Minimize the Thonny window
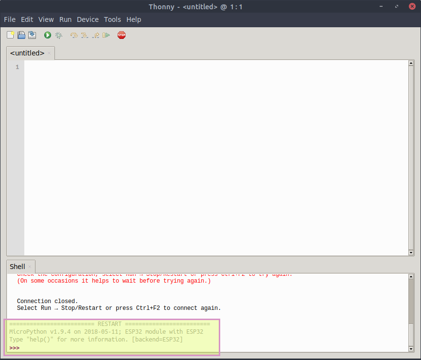Screen dimensions: 421x360 [381, 6]
